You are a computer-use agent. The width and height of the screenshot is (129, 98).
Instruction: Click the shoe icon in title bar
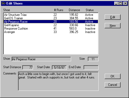[4, 3]
